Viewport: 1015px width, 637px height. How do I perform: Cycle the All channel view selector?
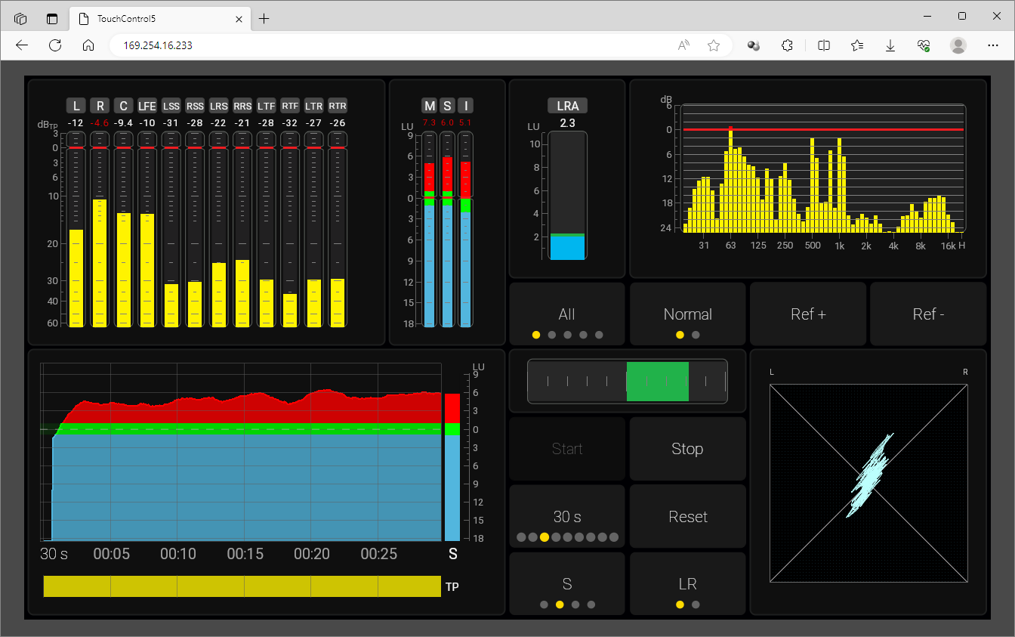(567, 314)
